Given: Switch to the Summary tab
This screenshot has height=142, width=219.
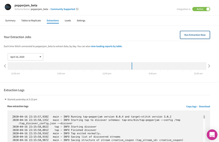Looking at the screenshot, I should [10, 21].
